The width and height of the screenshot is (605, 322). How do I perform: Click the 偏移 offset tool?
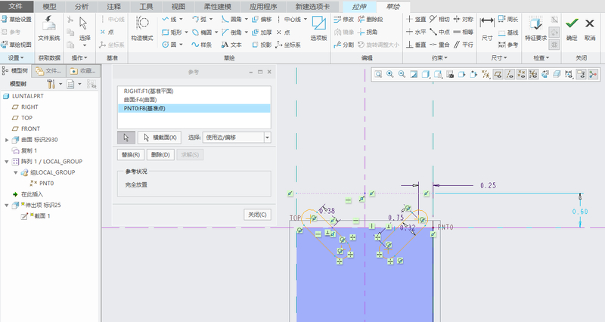(262, 20)
